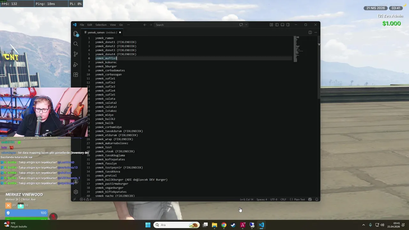The height and width of the screenshot is (230, 409).
Task: Show hidden system tray icons chevron
Action: [363, 225]
